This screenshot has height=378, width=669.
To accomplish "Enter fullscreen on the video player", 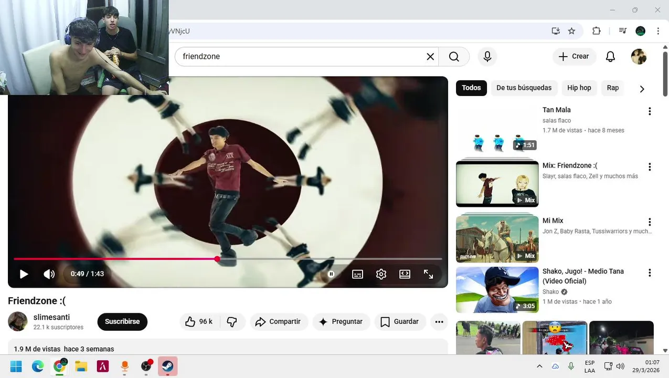I will (429, 274).
